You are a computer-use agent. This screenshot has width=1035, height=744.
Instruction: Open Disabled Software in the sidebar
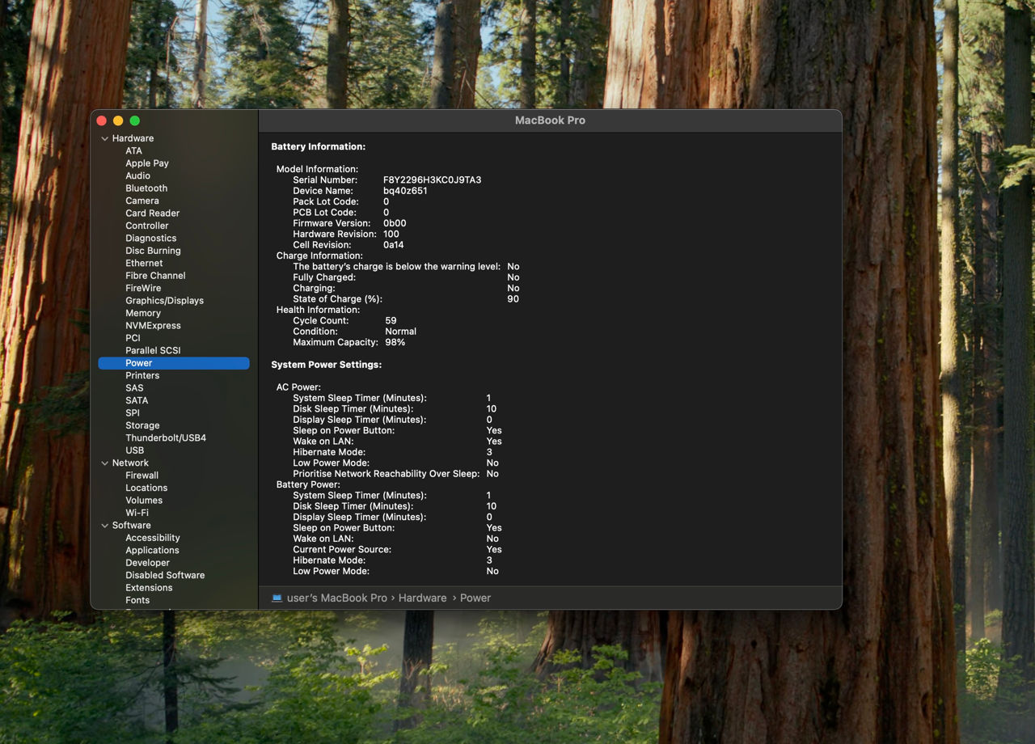(165, 576)
